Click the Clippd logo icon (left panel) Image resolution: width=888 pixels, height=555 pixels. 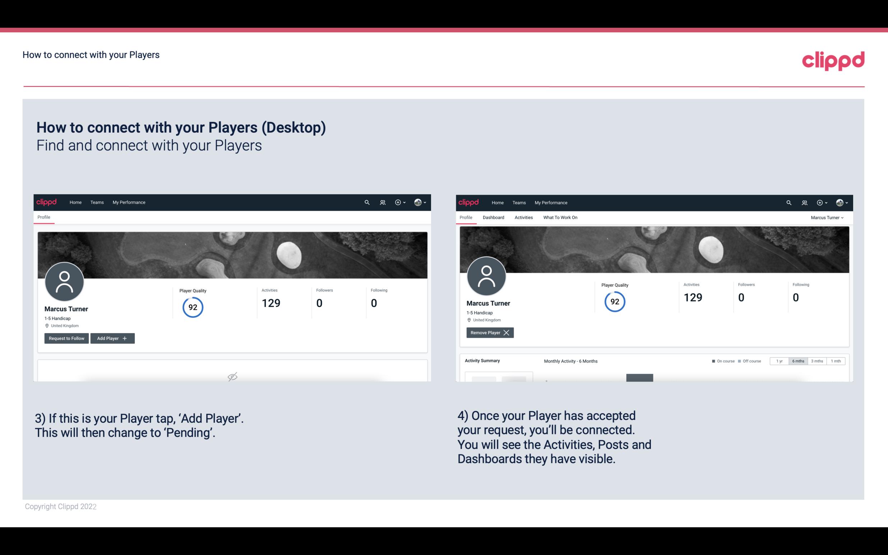tap(47, 202)
